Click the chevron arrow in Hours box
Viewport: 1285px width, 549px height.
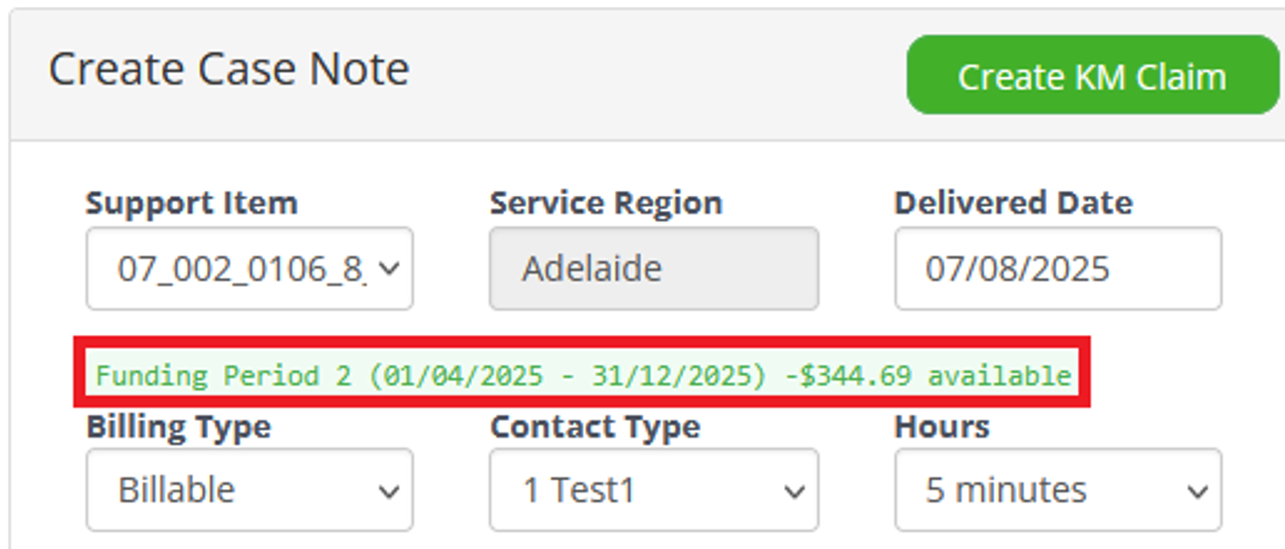1198,490
